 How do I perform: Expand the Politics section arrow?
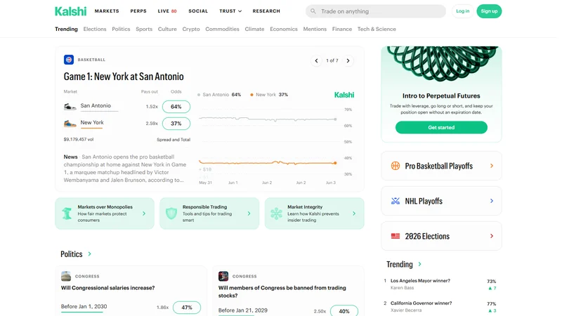pos(90,254)
